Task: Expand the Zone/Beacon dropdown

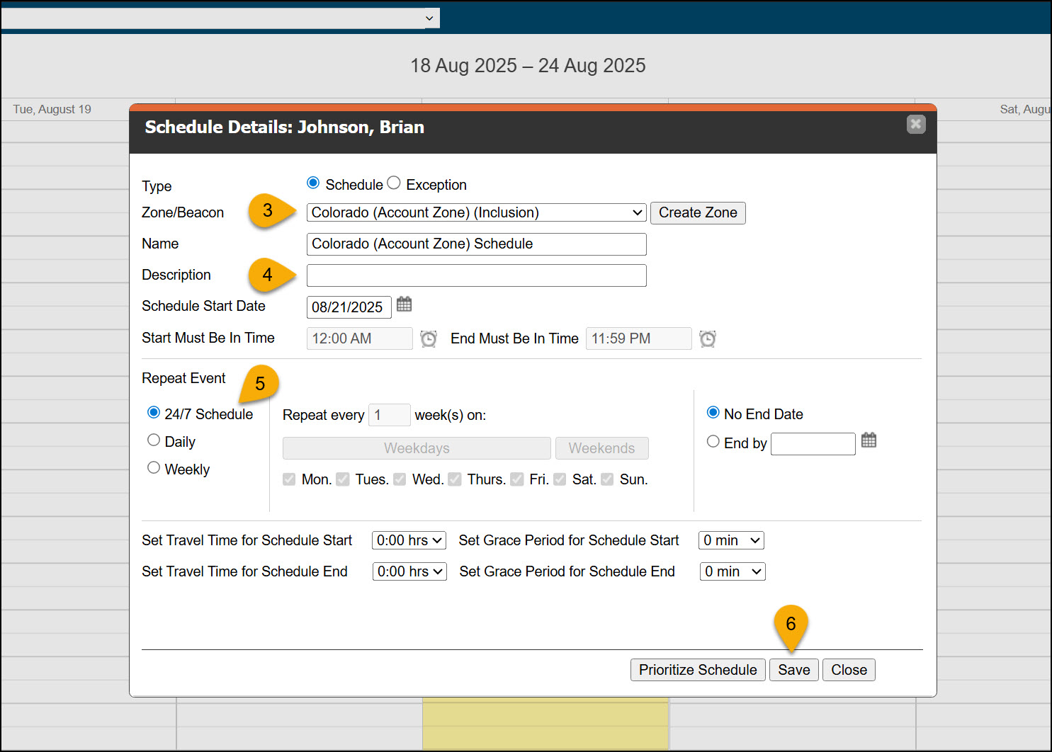Action: [x=476, y=213]
